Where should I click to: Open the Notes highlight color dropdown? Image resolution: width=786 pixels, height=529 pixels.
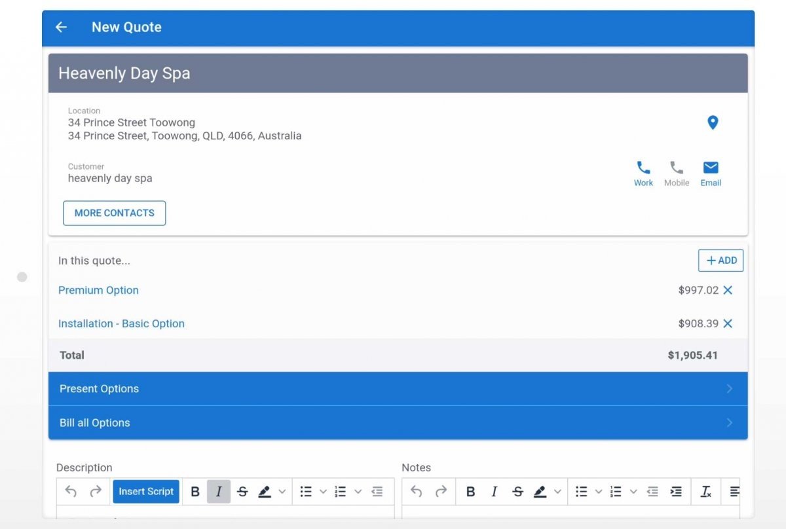click(x=557, y=492)
